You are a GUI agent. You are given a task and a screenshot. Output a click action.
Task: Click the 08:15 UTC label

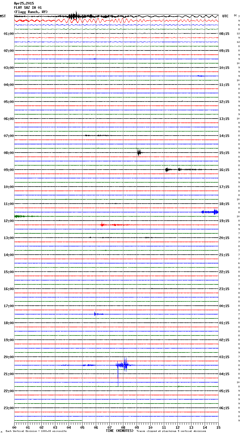tap(224, 34)
